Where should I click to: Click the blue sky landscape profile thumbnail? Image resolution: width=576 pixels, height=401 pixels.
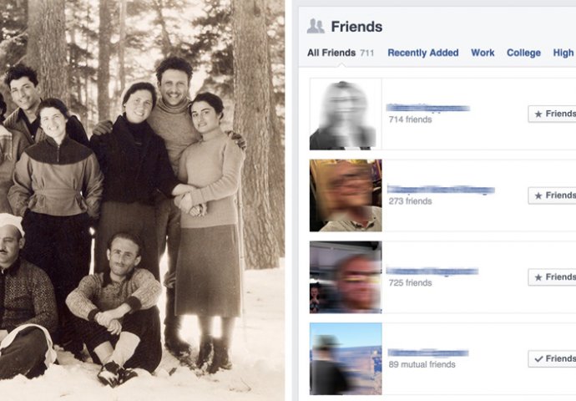(x=346, y=358)
